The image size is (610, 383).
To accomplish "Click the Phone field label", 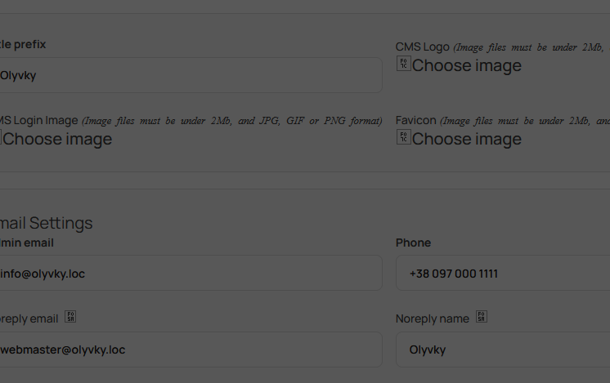I will [413, 243].
